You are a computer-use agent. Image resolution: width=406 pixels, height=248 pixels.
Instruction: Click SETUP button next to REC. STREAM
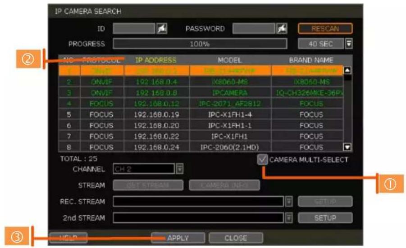(325, 201)
